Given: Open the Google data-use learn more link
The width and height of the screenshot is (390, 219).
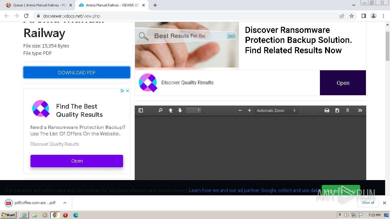Looking at the screenshot, I should coord(254,190).
